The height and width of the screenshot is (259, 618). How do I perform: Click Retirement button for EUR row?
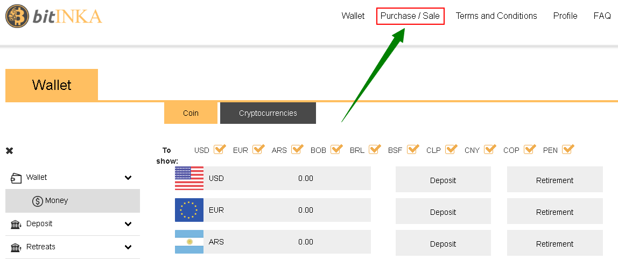(x=554, y=211)
